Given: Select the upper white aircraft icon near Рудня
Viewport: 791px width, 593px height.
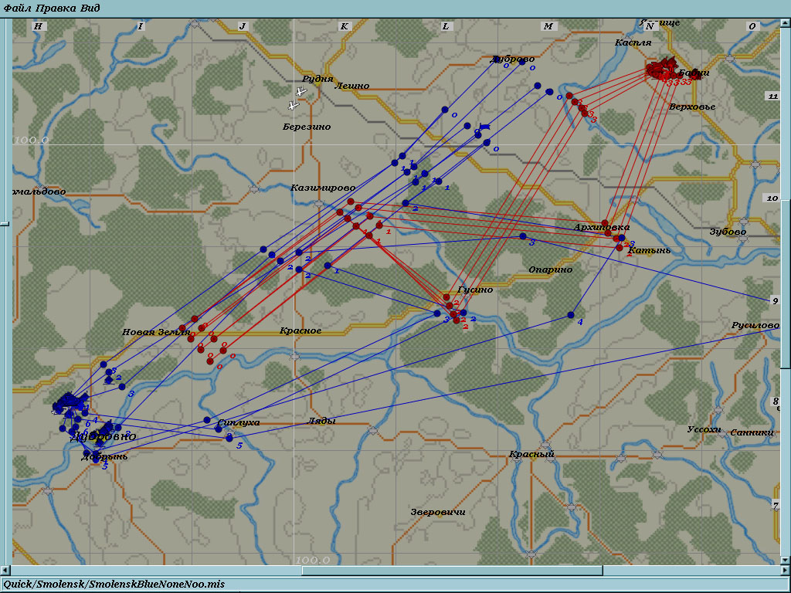Looking at the screenshot, I should (300, 92).
